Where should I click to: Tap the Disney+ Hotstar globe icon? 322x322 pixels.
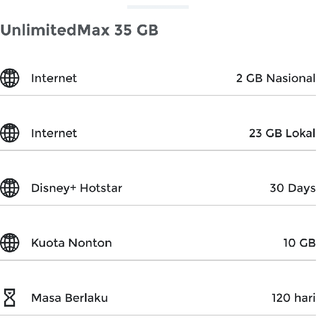point(10,188)
